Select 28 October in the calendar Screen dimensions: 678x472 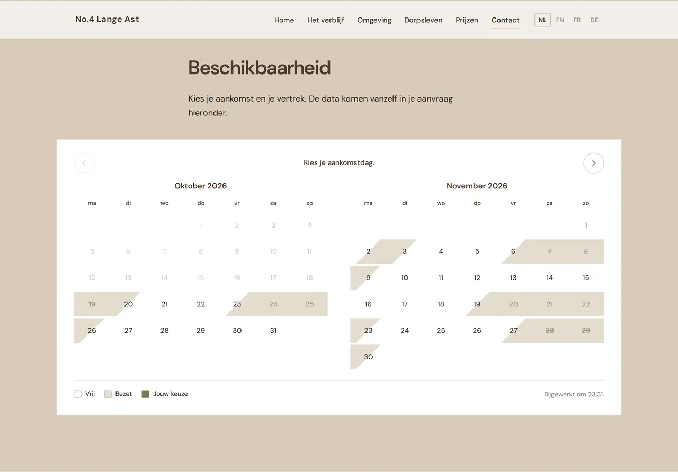tap(164, 330)
